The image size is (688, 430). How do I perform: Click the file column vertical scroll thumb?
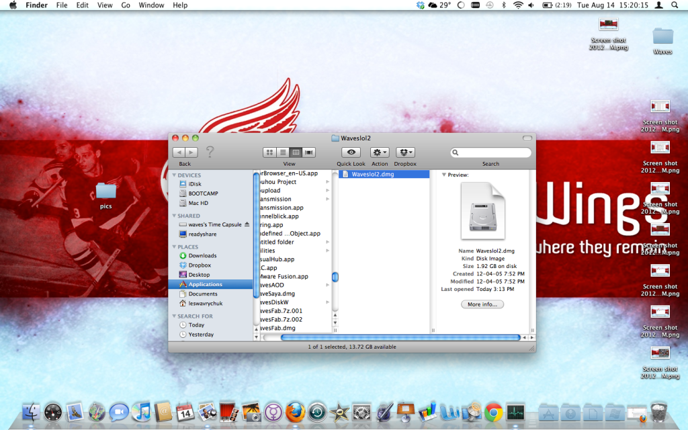335,277
